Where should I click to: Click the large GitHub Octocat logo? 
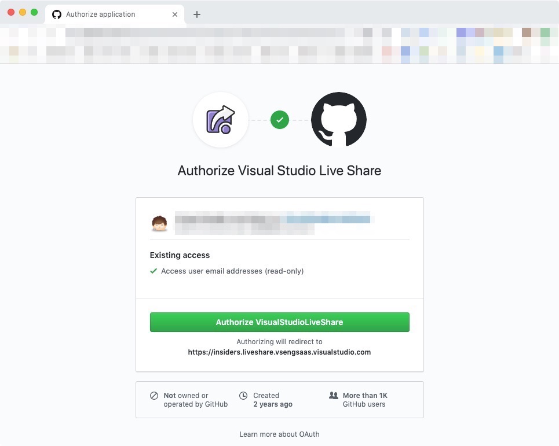point(339,120)
